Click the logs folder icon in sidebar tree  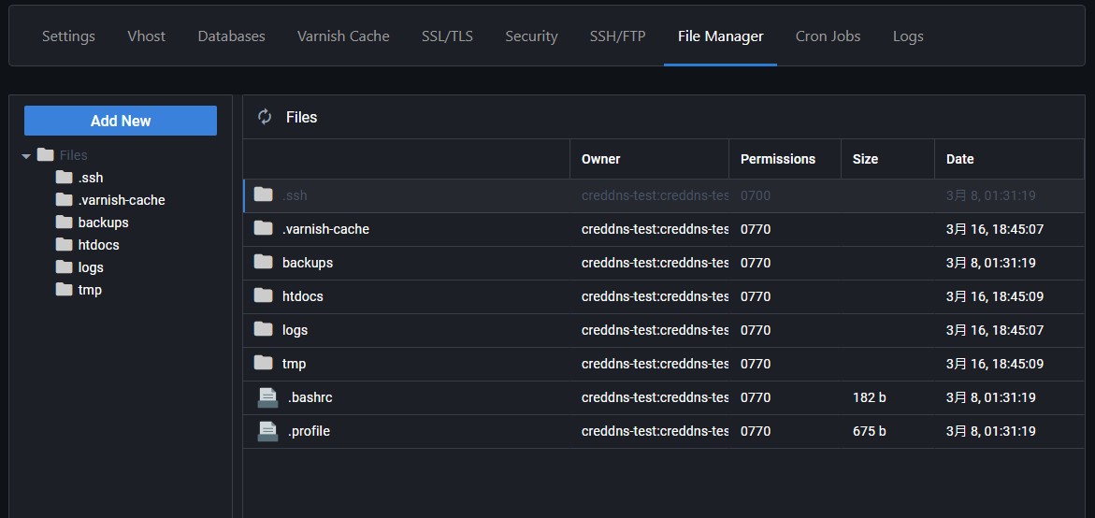64,267
